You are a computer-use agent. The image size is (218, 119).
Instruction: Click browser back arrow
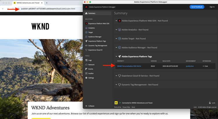click(x=3, y=9)
